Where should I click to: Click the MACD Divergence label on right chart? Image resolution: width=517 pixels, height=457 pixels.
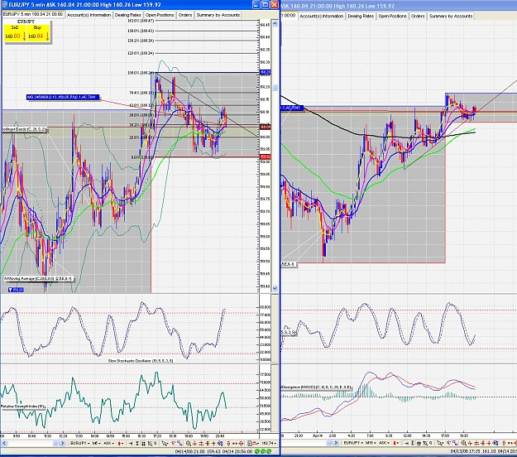(x=316, y=387)
